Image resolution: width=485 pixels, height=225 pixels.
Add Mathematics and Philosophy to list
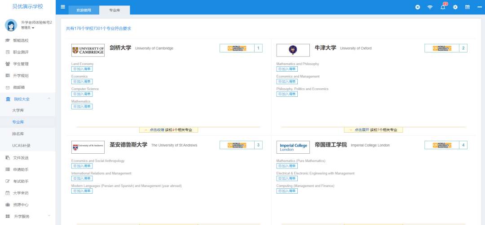click(x=287, y=69)
